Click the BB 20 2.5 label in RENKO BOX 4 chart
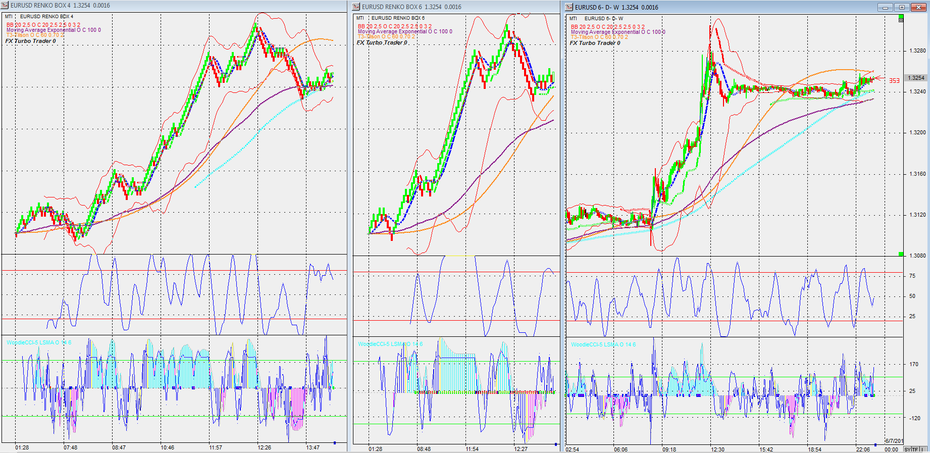930x453 pixels. [x=43, y=25]
